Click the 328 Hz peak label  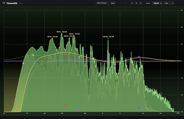click(x=75, y=34)
